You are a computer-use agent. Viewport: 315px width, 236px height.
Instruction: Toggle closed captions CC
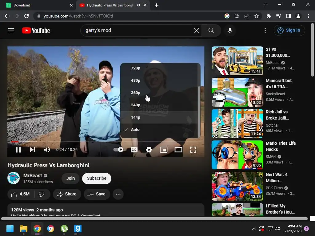point(134,150)
